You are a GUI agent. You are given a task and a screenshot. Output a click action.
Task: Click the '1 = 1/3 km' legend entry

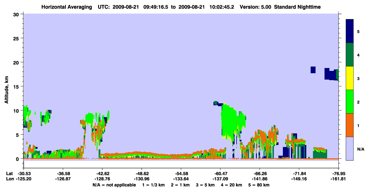pos(154,185)
